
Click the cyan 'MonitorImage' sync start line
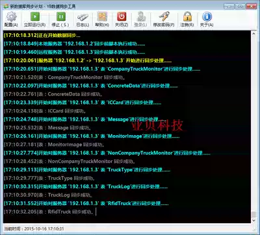pyautogui.click(x=92, y=136)
